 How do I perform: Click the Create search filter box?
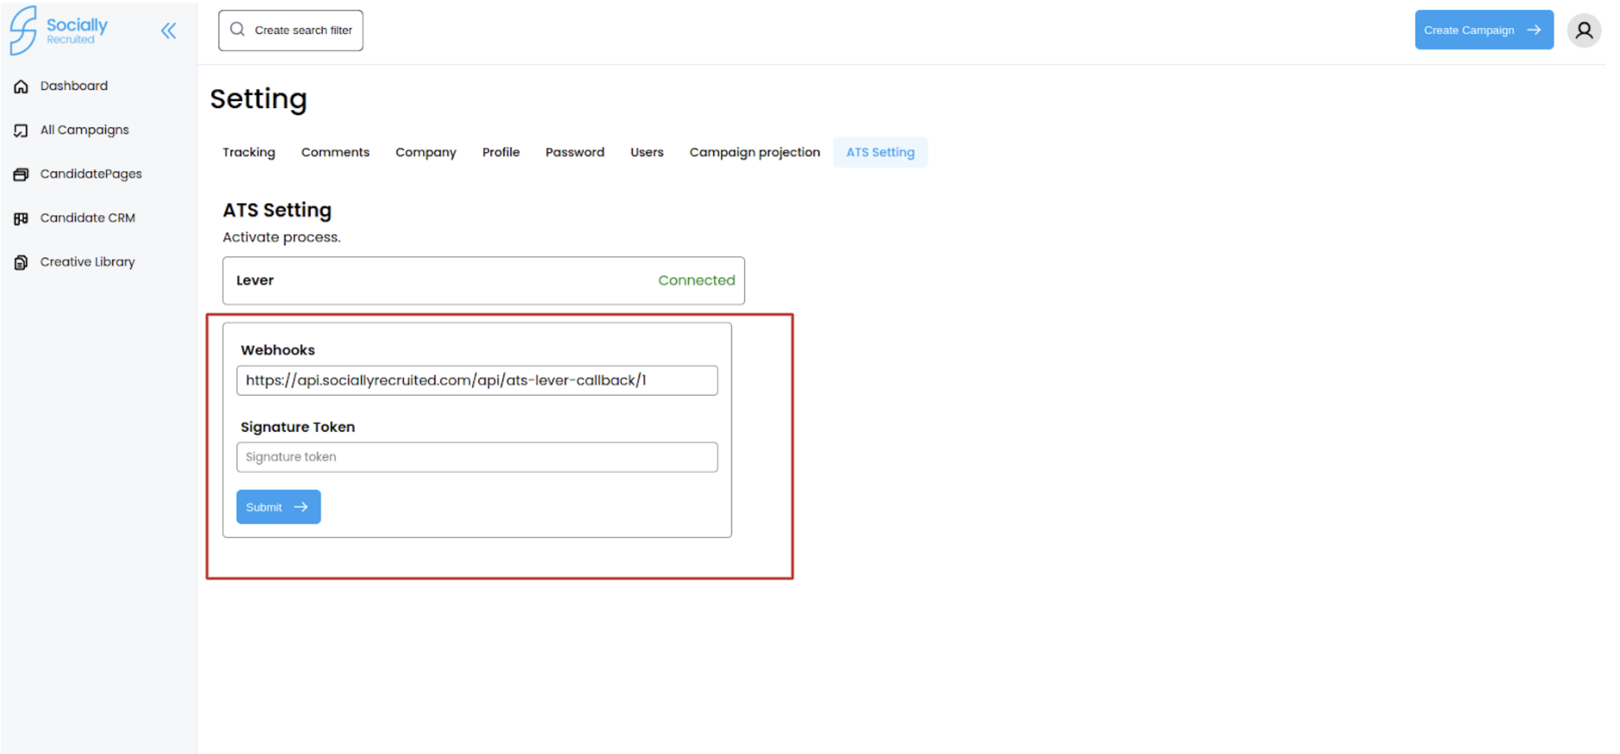pyautogui.click(x=290, y=30)
